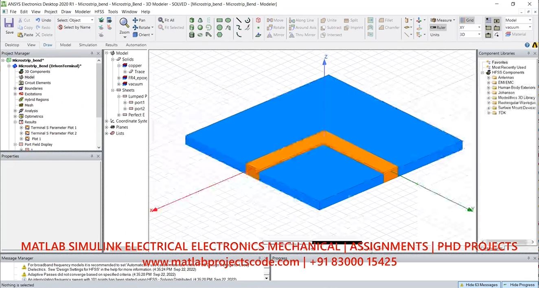Draw a sphere solid primitive

coord(200,27)
